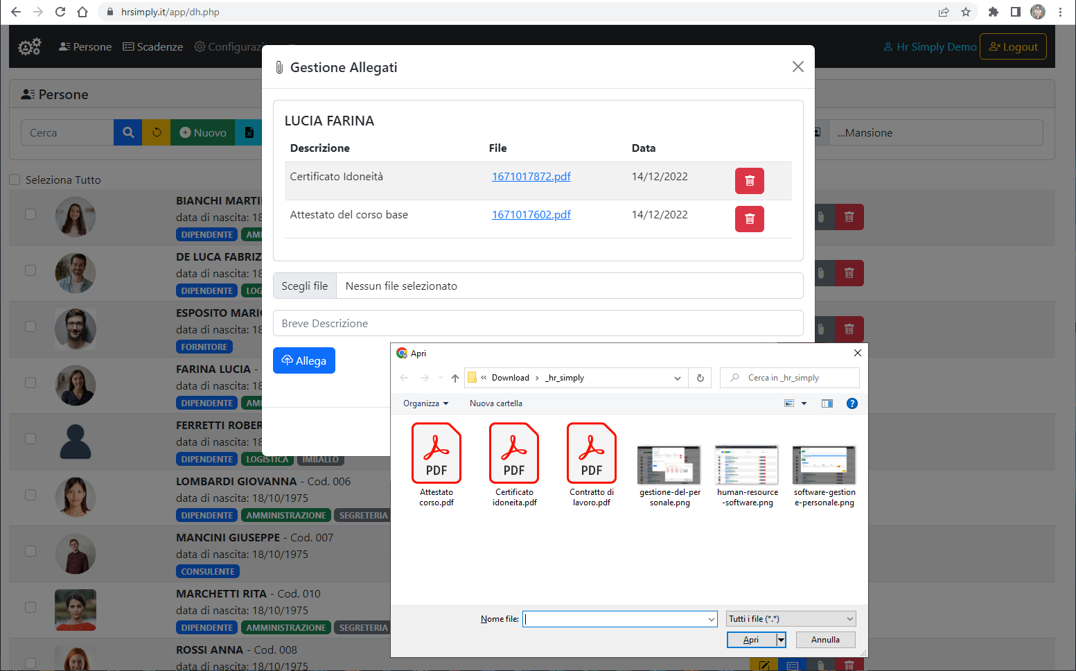Image resolution: width=1076 pixels, height=671 pixels.
Task: Check the Mancini Giuseppe row checkbox
Action: click(x=30, y=551)
